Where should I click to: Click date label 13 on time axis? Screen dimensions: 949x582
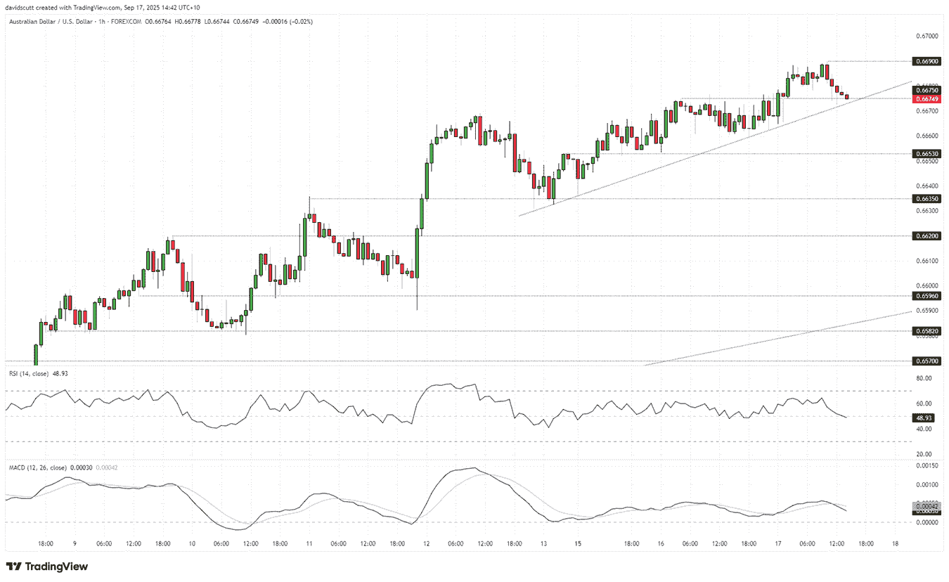tap(543, 544)
